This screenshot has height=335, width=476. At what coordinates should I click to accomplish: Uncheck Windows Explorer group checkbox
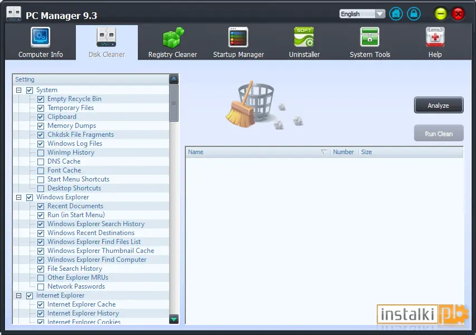pos(30,198)
